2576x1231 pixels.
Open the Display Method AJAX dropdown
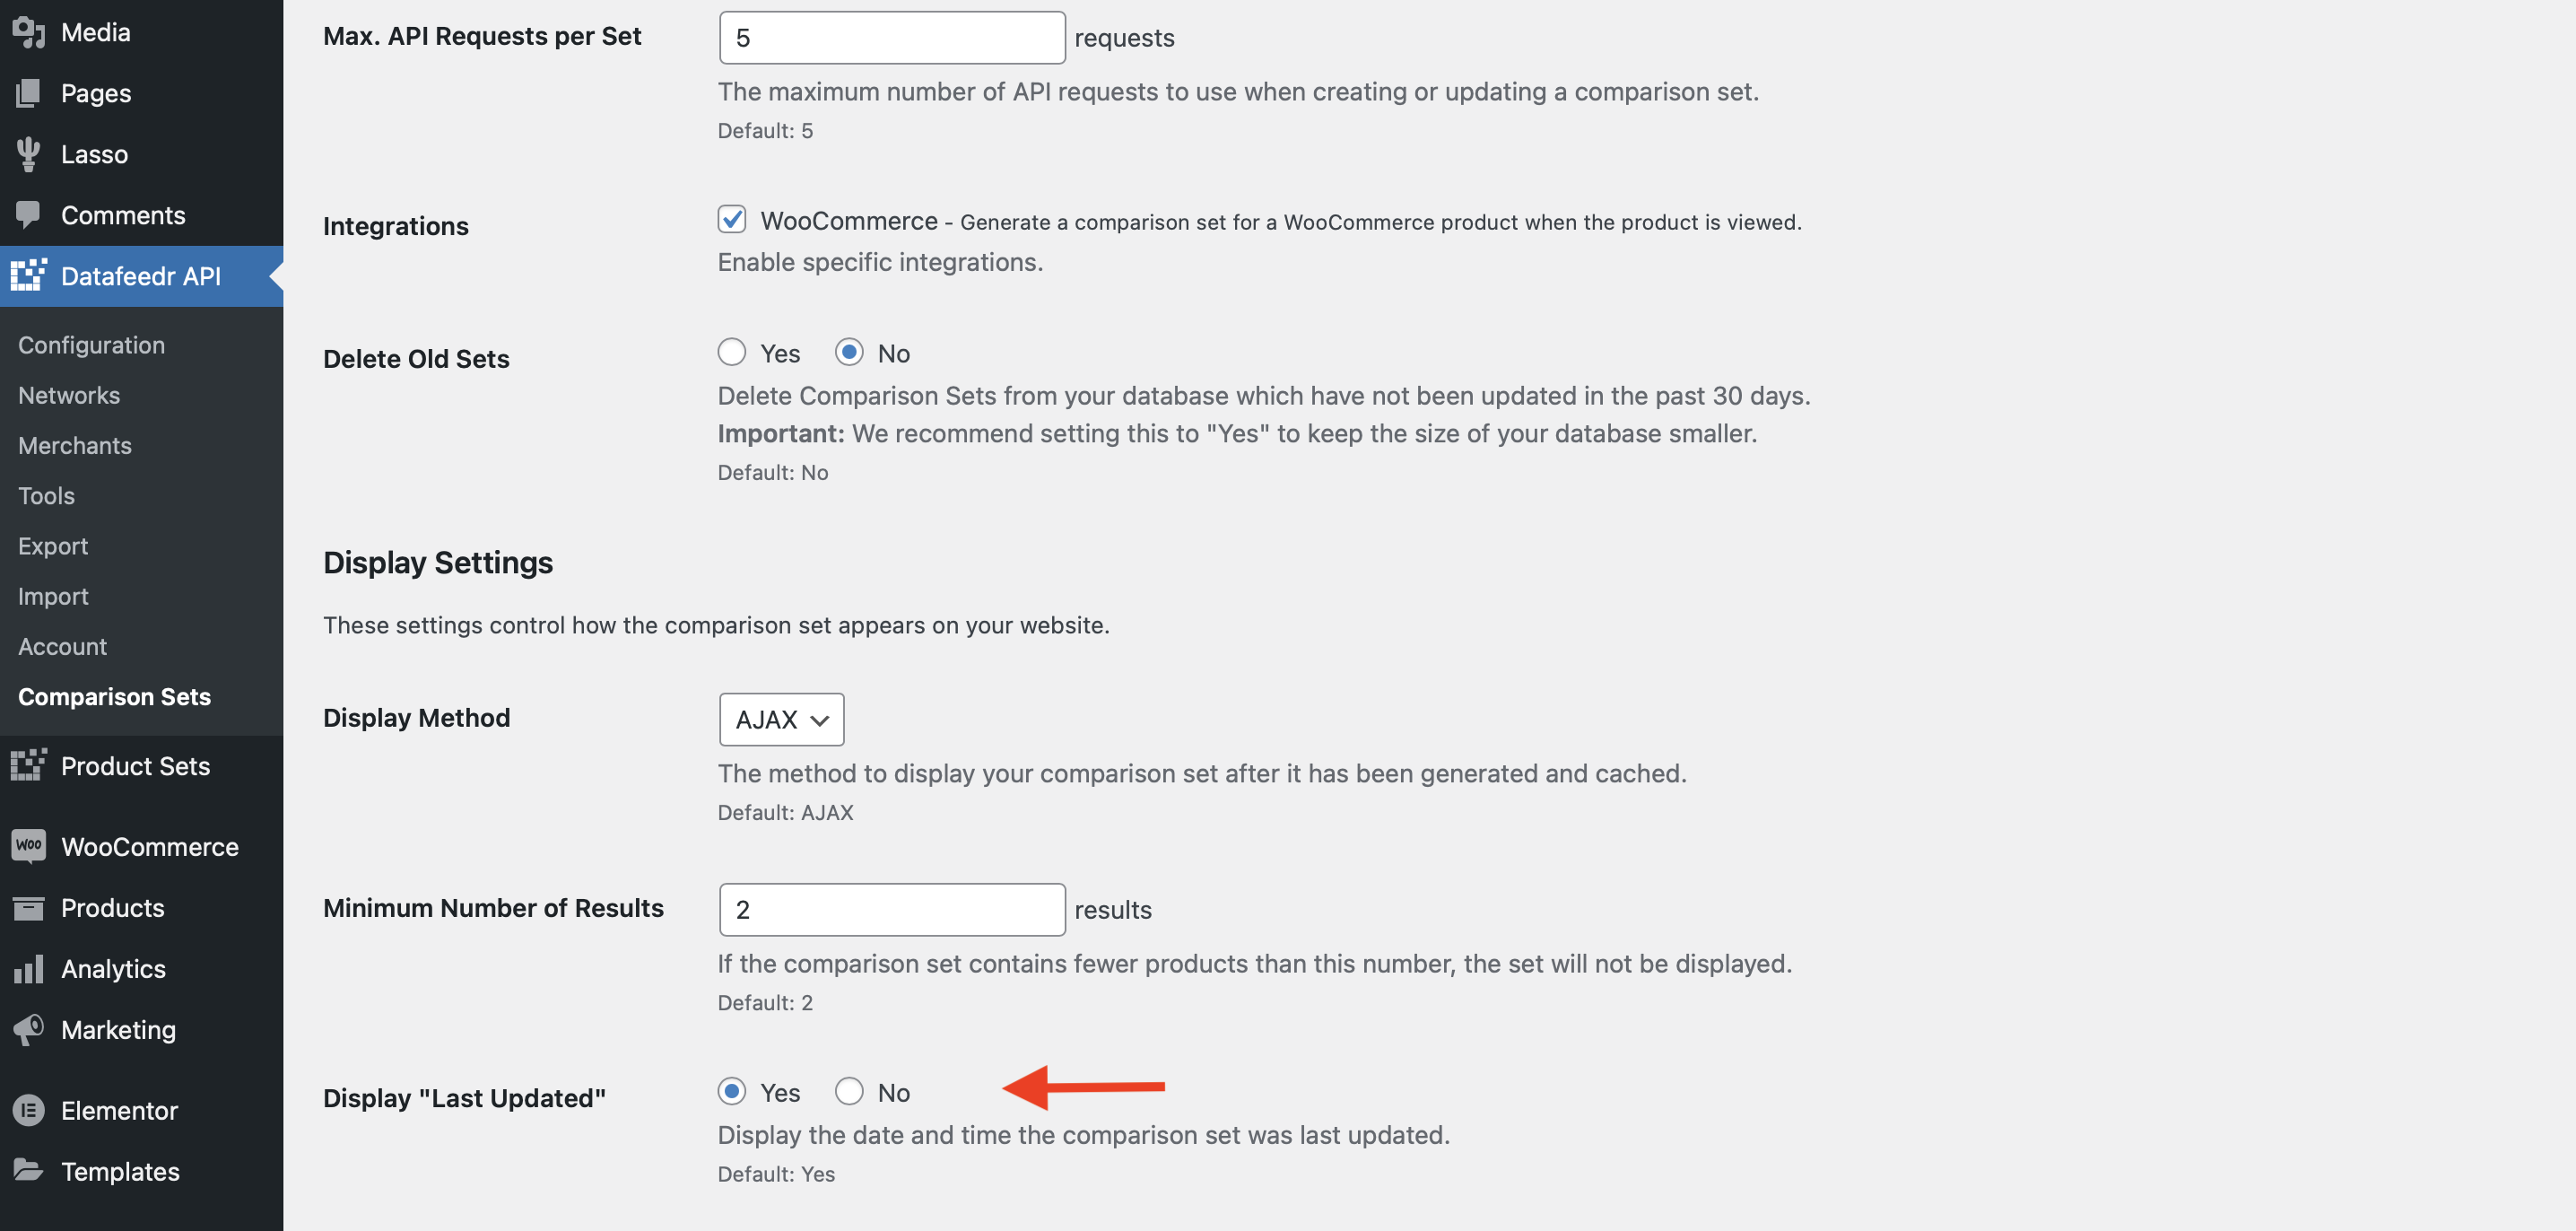[781, 719]
